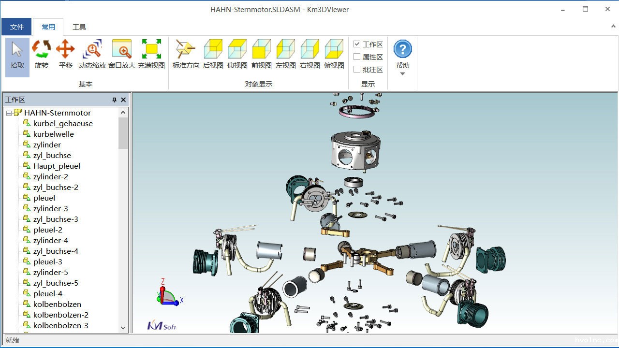Collapse the HAHN-Sternmotor tree root
Screen dimensions: 619x348
[9, 113]
